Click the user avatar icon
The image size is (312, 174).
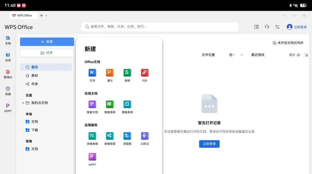point(289,27)
